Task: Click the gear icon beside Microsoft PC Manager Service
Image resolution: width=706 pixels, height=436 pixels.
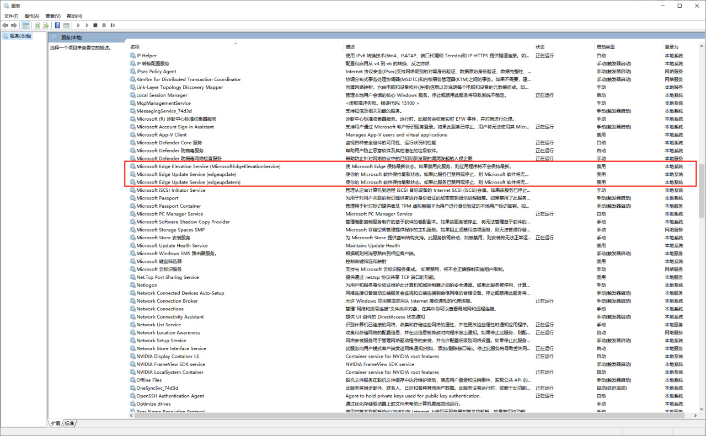Action: (132, 214)
